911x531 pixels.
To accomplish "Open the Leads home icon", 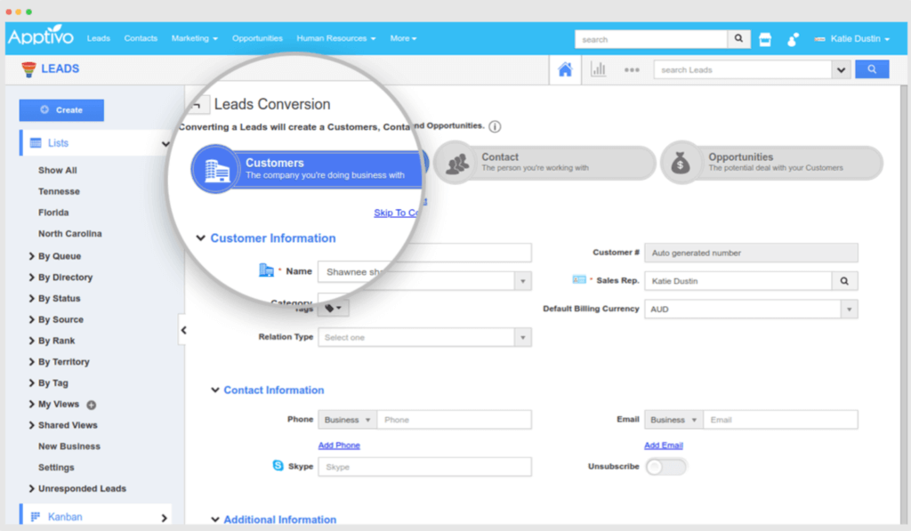I will coord(564,68).
